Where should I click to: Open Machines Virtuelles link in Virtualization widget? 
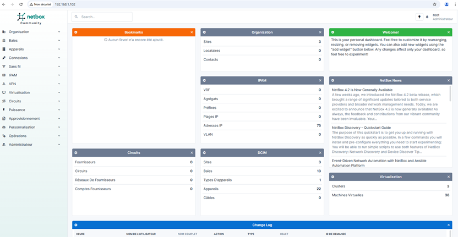click(x=347, y=195)
